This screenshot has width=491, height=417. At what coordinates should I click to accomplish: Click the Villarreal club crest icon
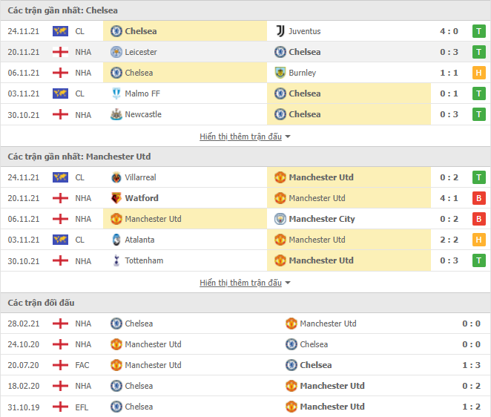(116, 177)
